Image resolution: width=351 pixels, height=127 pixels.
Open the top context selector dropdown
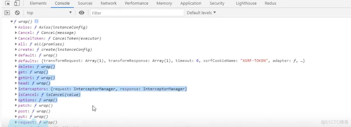[49, 13]
